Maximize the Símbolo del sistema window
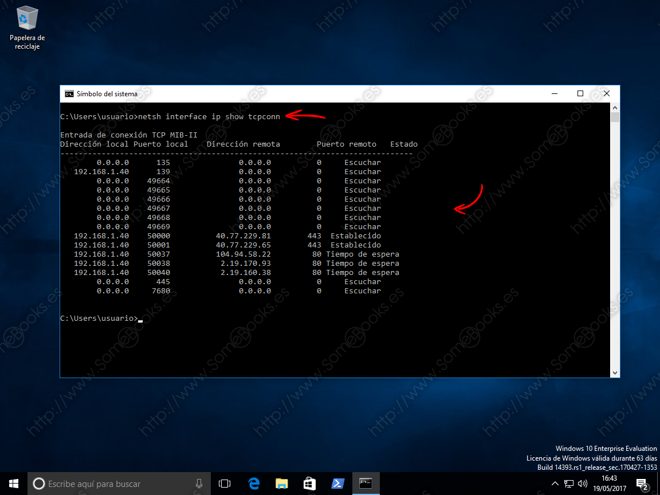The width and height of the screenshot is (660, 495). click(580, 93)
